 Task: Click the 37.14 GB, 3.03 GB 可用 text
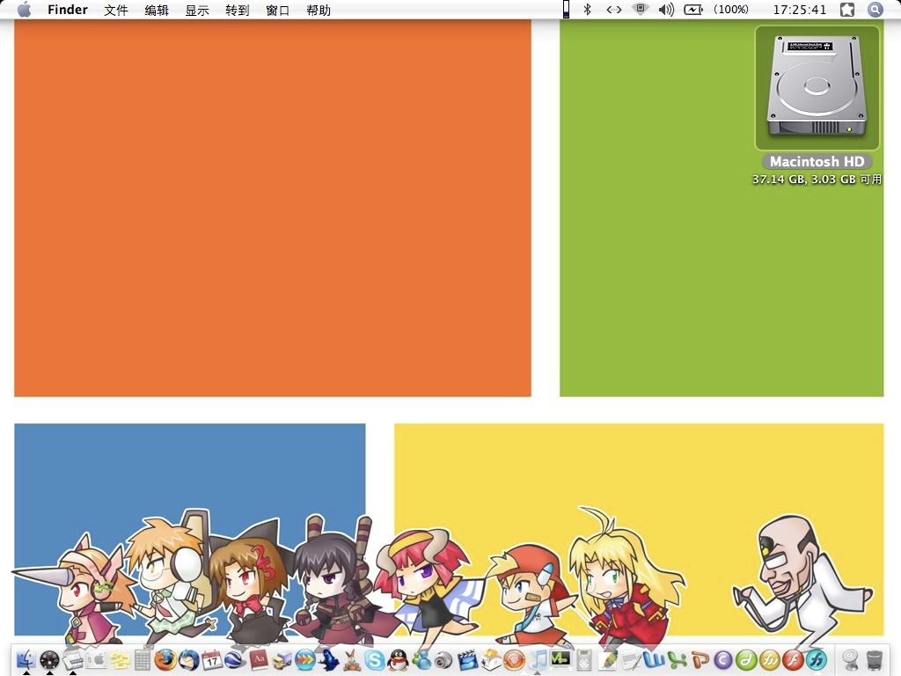click(817, 180)
